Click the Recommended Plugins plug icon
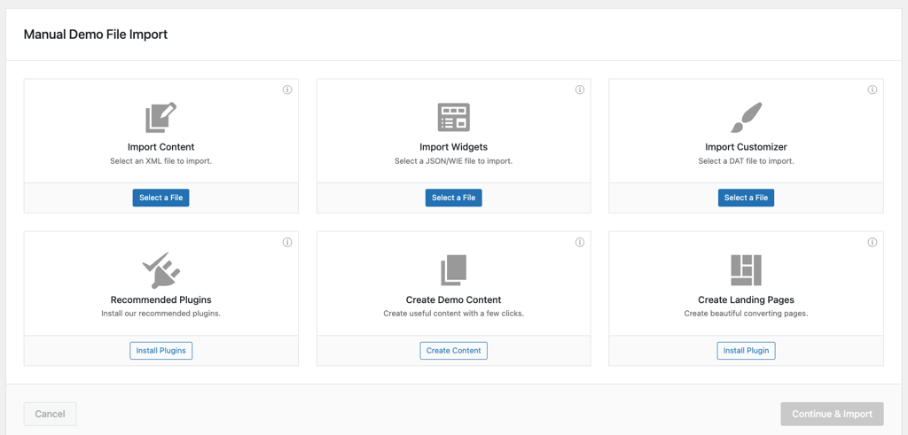Image resolution: width=908 pixels, height=435 pixels. click(x=160, y=270)
